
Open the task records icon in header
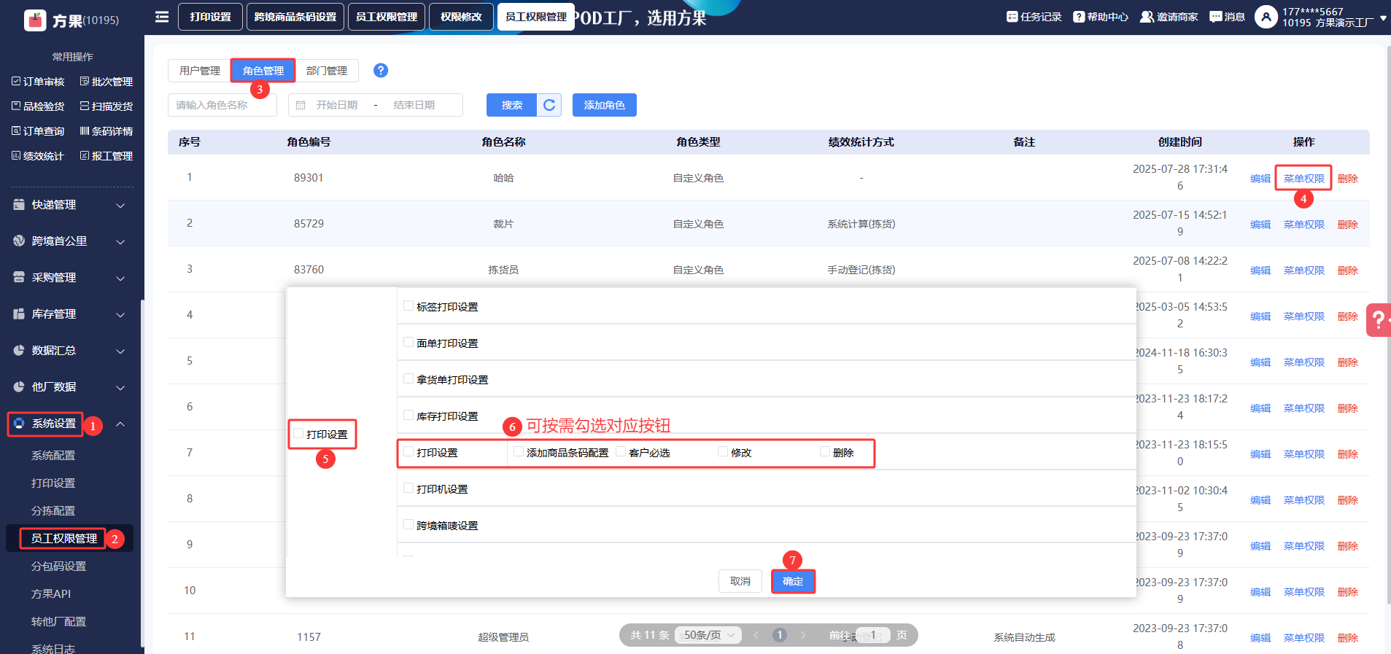pos(1012,17)
